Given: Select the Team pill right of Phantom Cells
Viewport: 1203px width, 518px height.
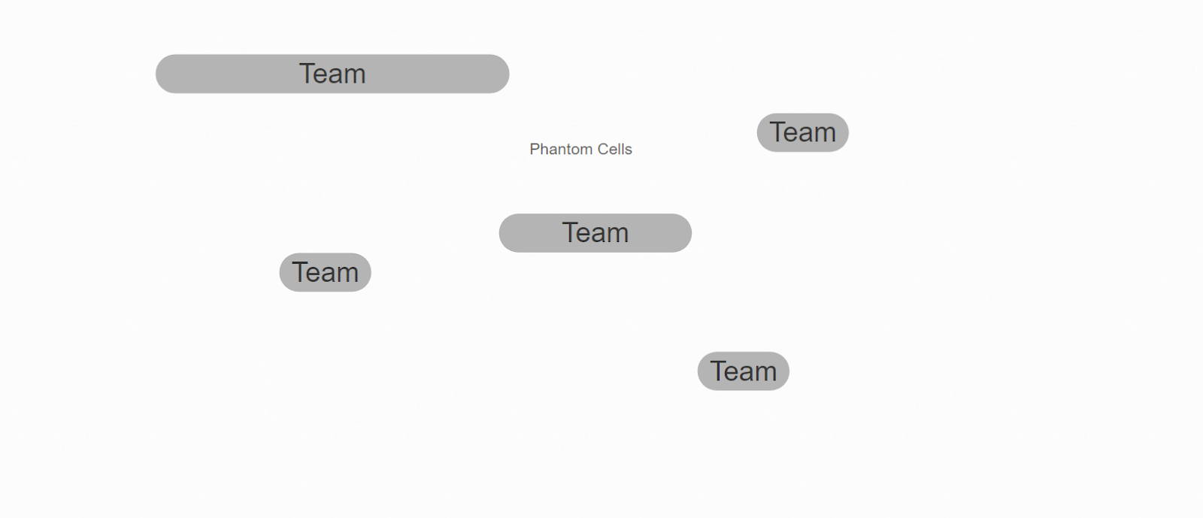Looking at the screenshot, I should 802,132.
